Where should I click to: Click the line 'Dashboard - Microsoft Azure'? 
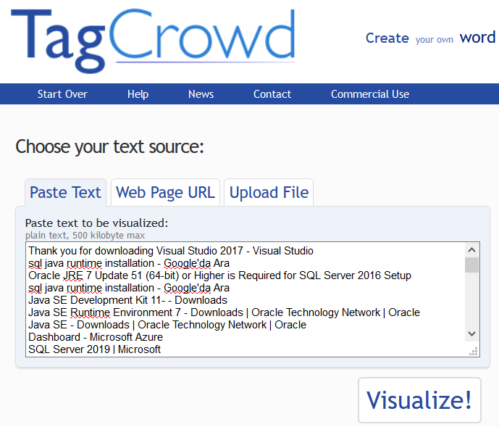(x=96, y=337)
